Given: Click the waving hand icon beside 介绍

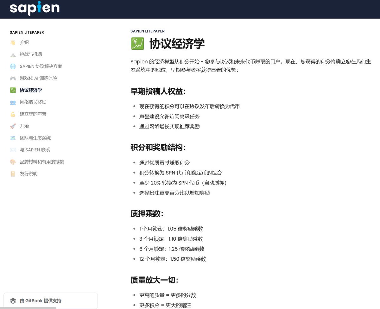Looking at the screenshot, I should click(x=13, y=42).
